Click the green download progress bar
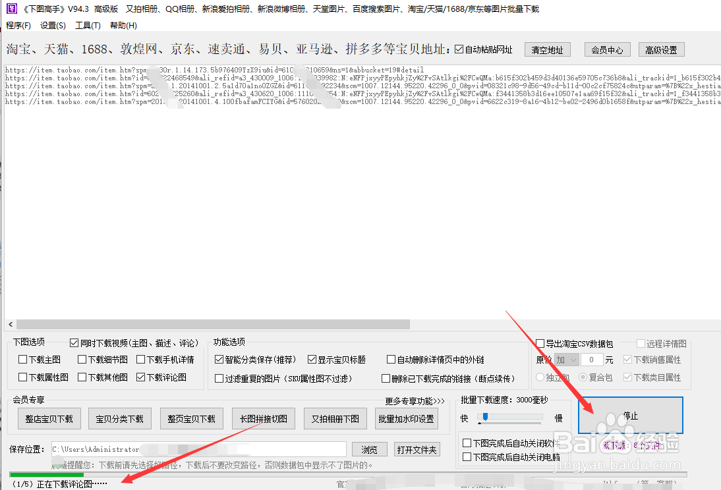Screen dimensions: 721x490 pyautogui.click(x=46, y=474)
